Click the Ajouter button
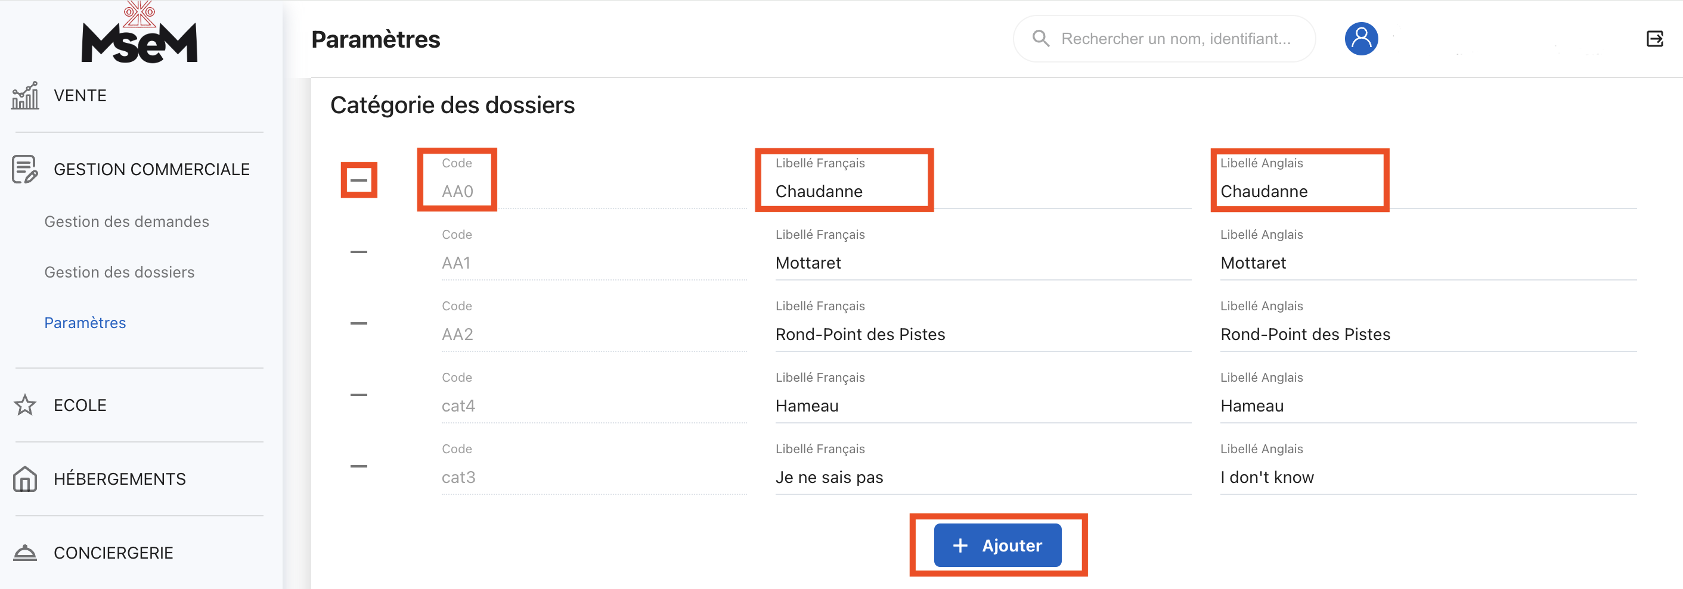 [x=997, y=546]
